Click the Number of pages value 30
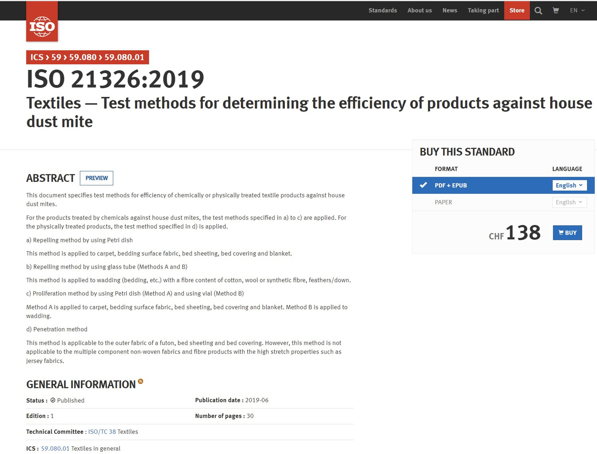Image resolution: width=597 pixels, height=454 pixels. 250,416
